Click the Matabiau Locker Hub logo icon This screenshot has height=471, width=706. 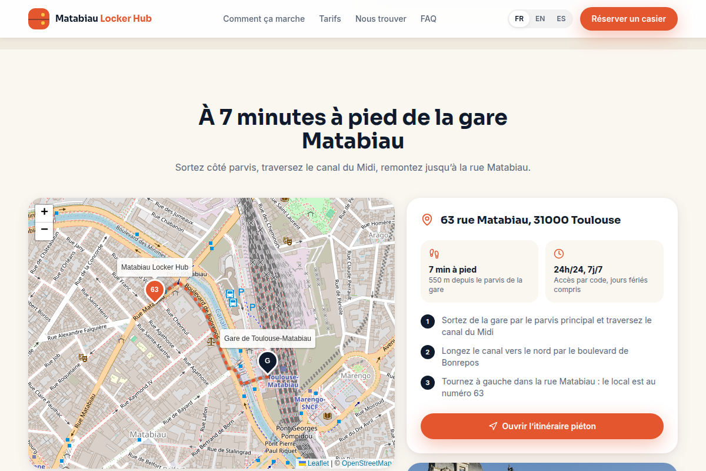pyautogui.click(x=39, y=19)
